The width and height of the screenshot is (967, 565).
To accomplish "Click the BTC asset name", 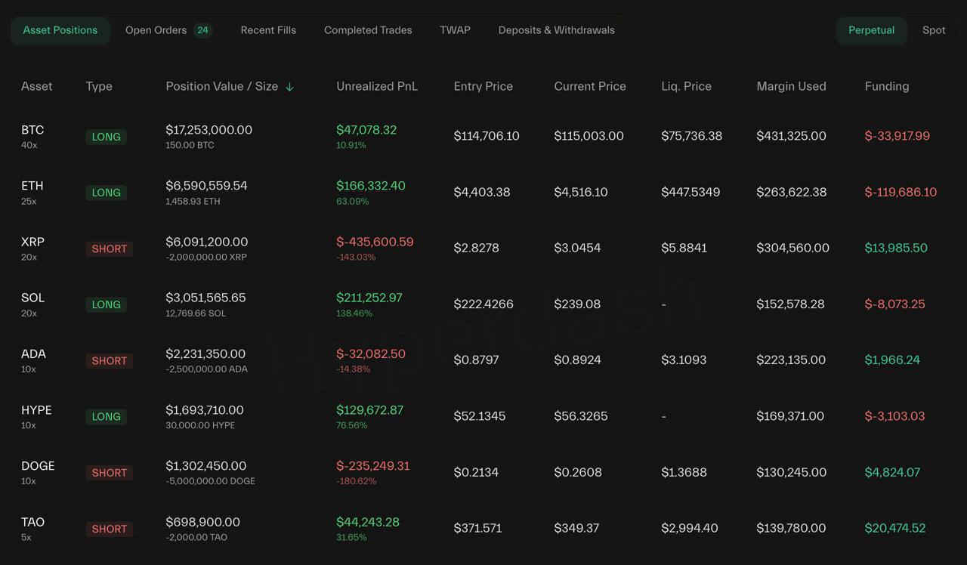I will click(32, 130).
